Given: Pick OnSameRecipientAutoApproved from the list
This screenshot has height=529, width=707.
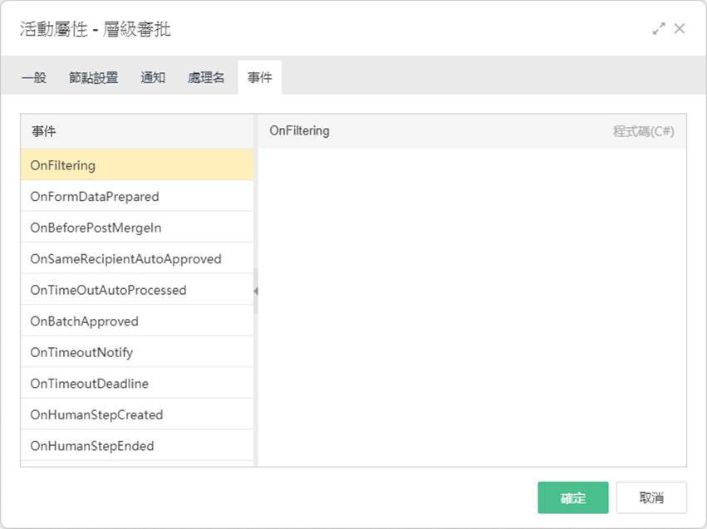Looking at the screenshot, I should point(137,258).
